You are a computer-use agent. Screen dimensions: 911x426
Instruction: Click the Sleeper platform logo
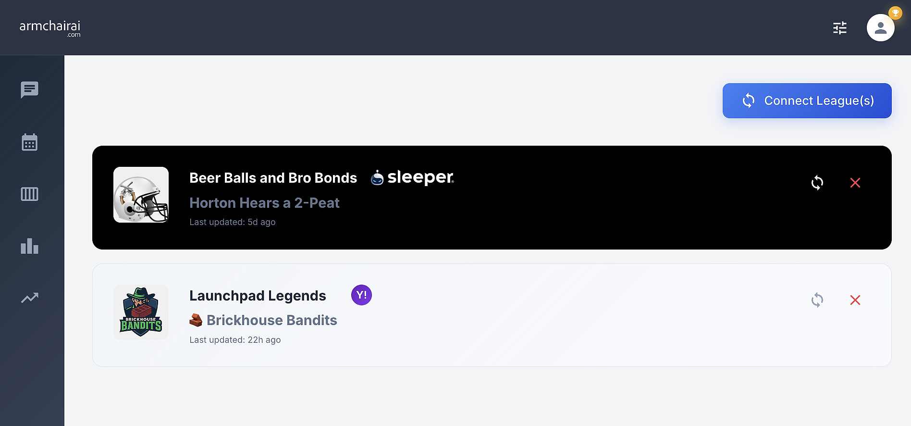[x=411, y=177]
